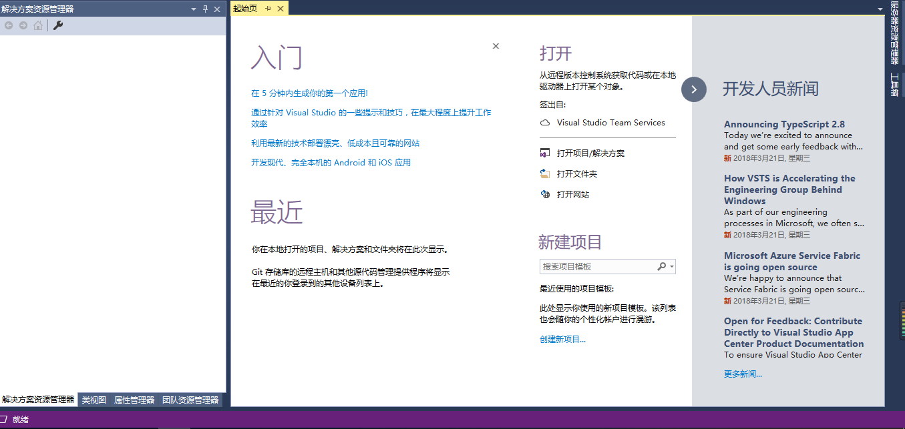Open the active documents list dropdown arrow
Image resolution: width=905 pixels, height=429 pixels.
pos(880,9)
